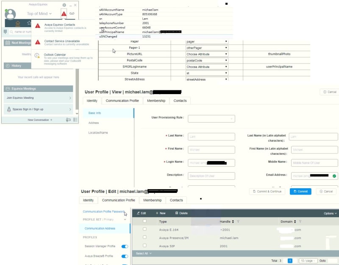Open the Options menu in the table toolbar
Screen dimensions: 339x265
[x=330, y=213]
